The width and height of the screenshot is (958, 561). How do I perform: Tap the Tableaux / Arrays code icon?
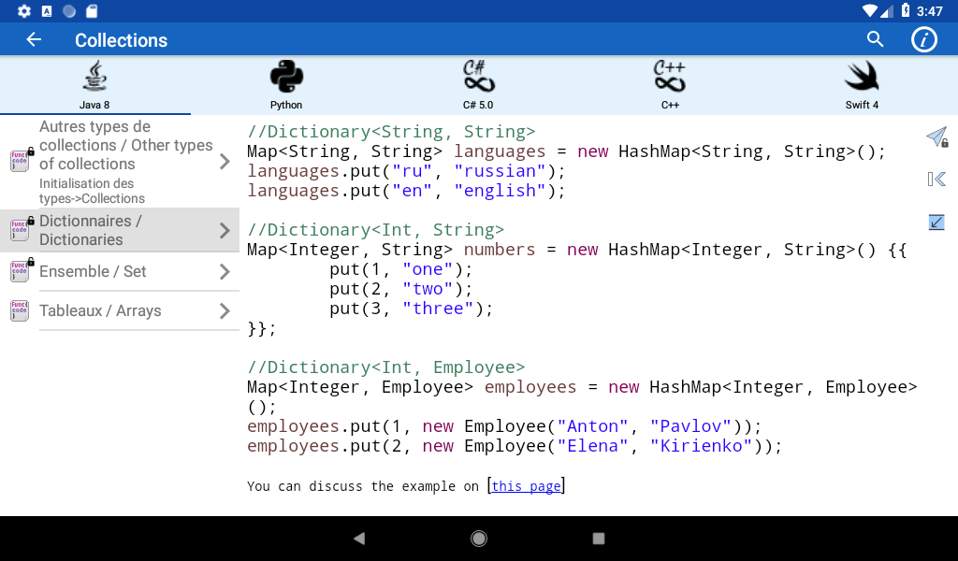(x=20, y=310)
